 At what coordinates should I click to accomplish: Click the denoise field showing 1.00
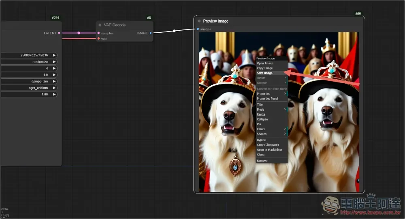29,94
